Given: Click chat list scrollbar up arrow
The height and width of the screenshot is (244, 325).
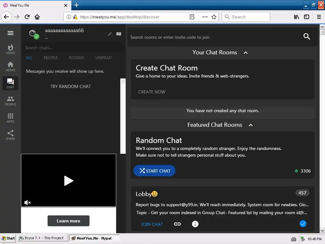Looking at the screenshot, I should (x=123, y=81).
